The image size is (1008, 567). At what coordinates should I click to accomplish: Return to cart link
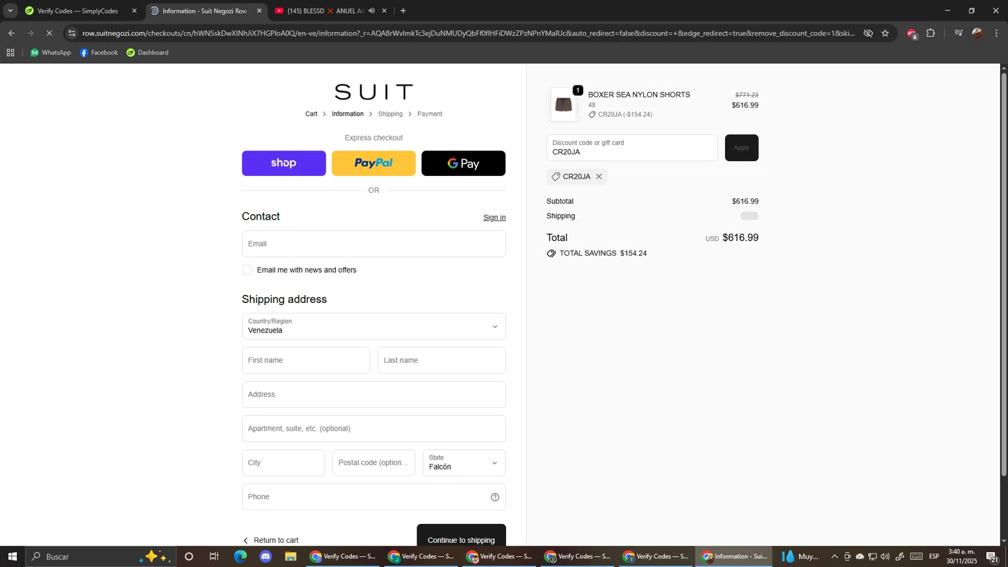(x=270, y=540)
